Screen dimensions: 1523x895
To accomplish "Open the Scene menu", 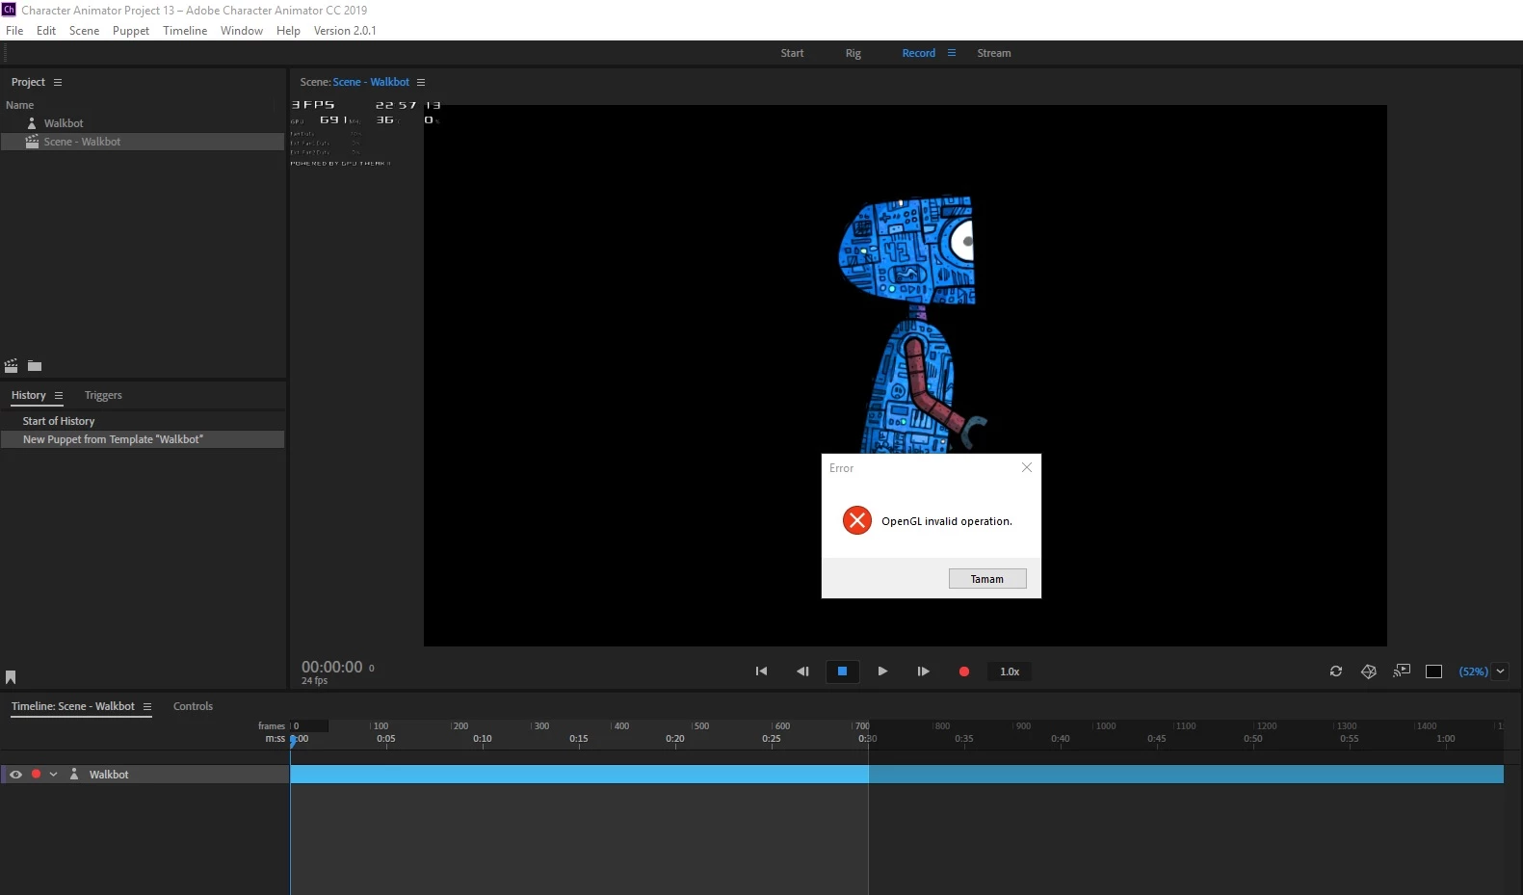I will point(84,31).
